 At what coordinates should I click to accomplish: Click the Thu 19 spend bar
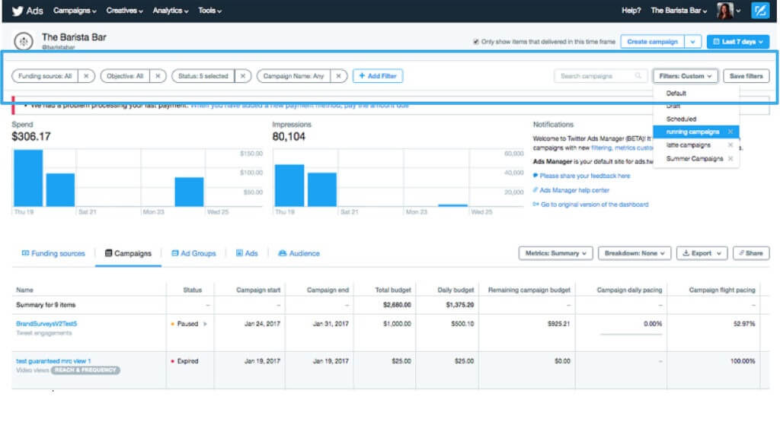pyautogui.click(x=28, y=178)
